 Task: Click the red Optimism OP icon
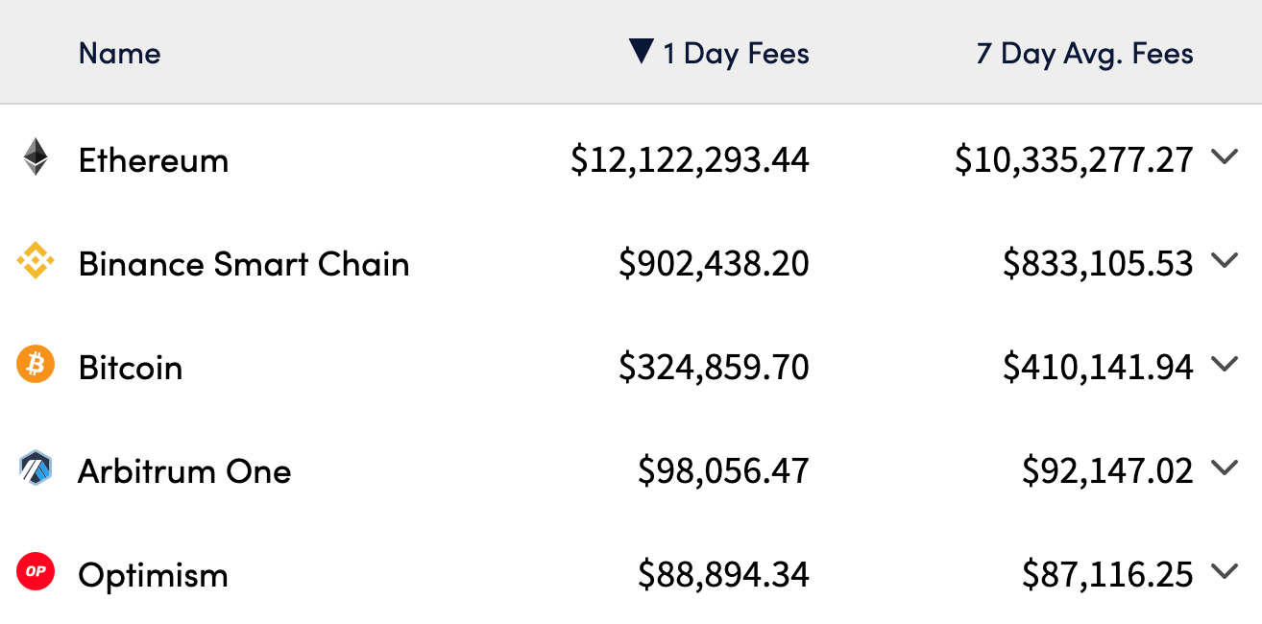click(x=36, y=573)
